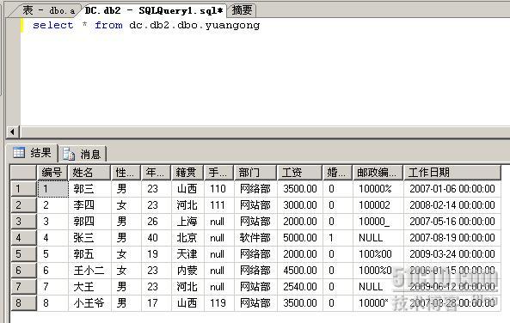Click the 籍贯 column header

tap(187, 173)
